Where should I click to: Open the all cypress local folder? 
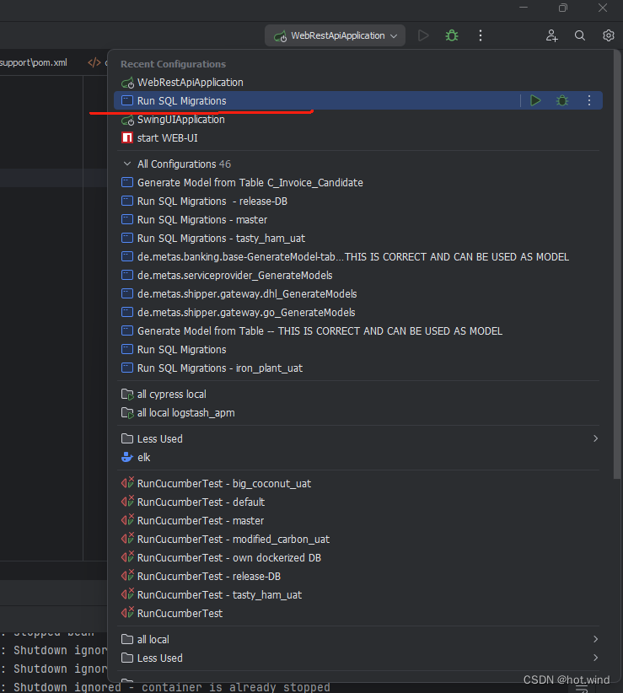tap(358, 395)
